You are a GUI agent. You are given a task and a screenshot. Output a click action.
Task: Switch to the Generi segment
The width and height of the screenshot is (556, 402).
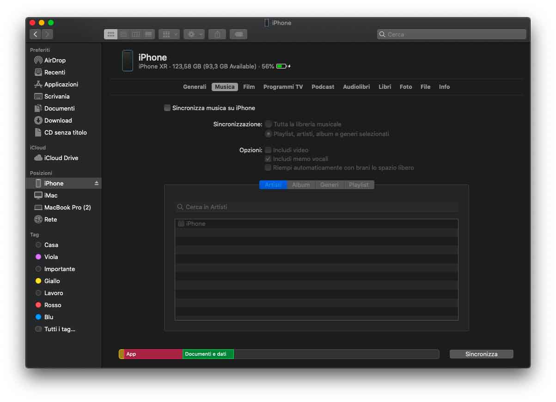tap(330, 185)
